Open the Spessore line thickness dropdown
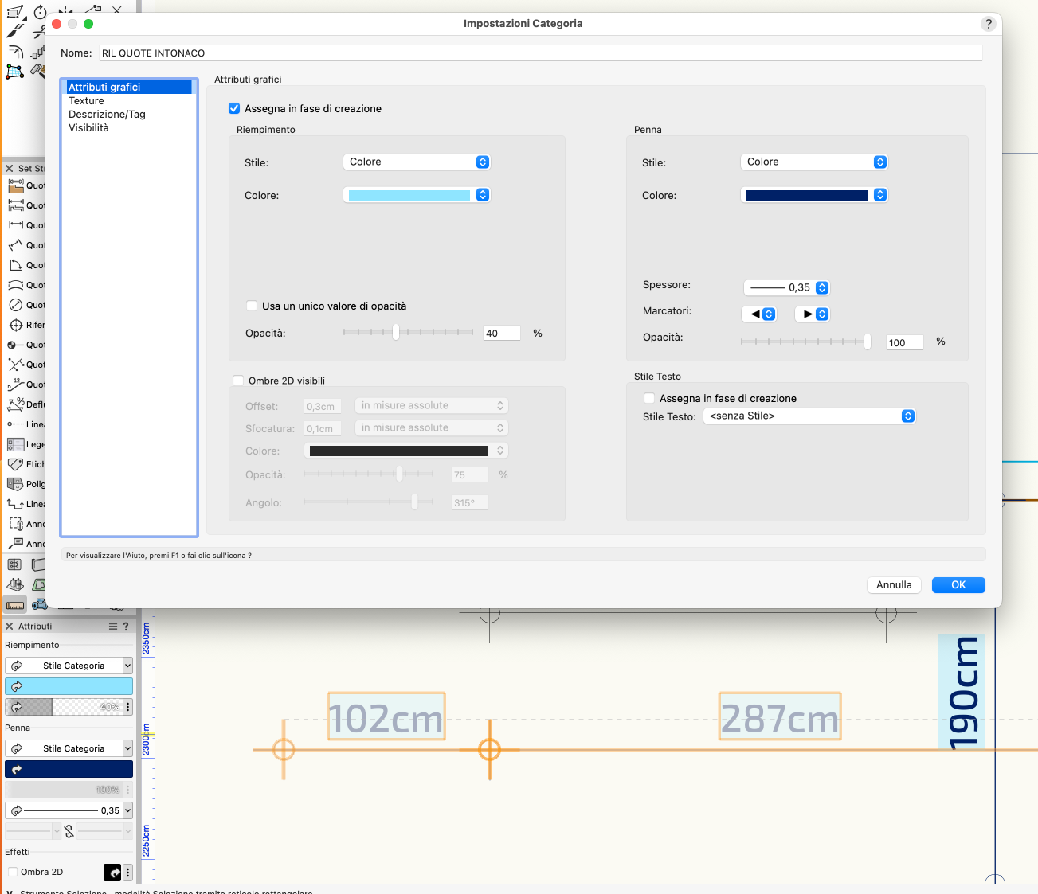The width and height of the screenshot is (1038, 894). (786, 288)
